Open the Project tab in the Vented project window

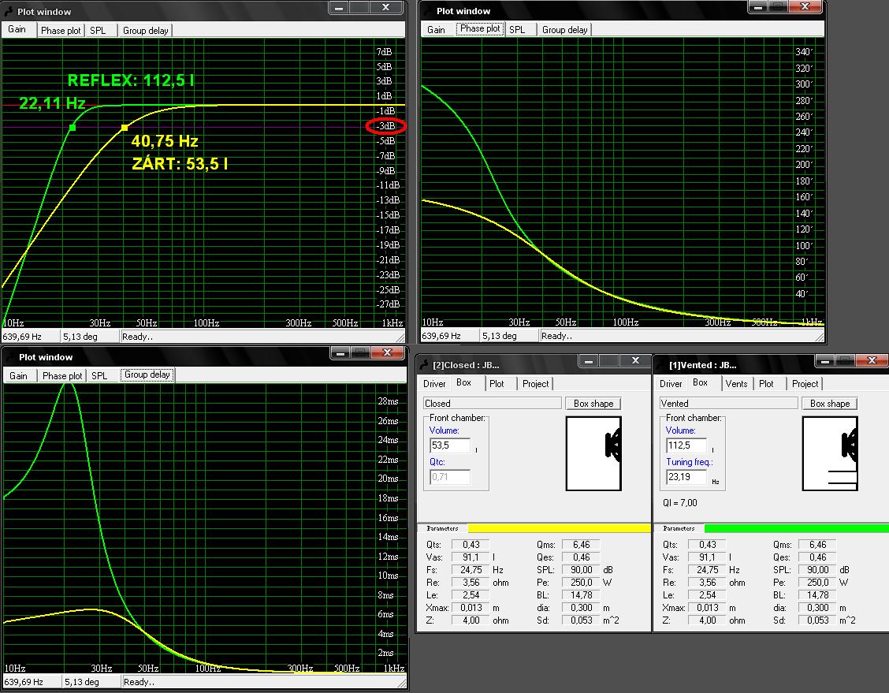(x=805, y=384)
